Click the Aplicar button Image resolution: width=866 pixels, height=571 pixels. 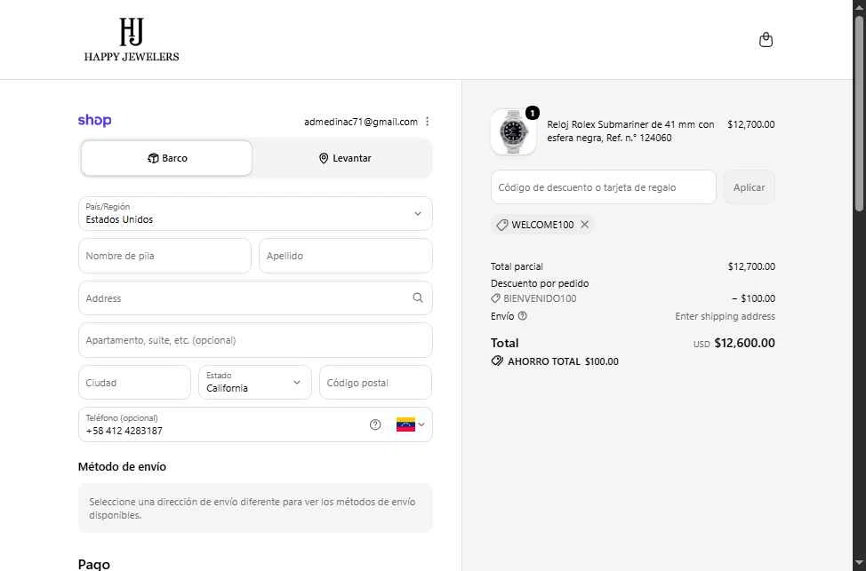click(x=749, y=187)
